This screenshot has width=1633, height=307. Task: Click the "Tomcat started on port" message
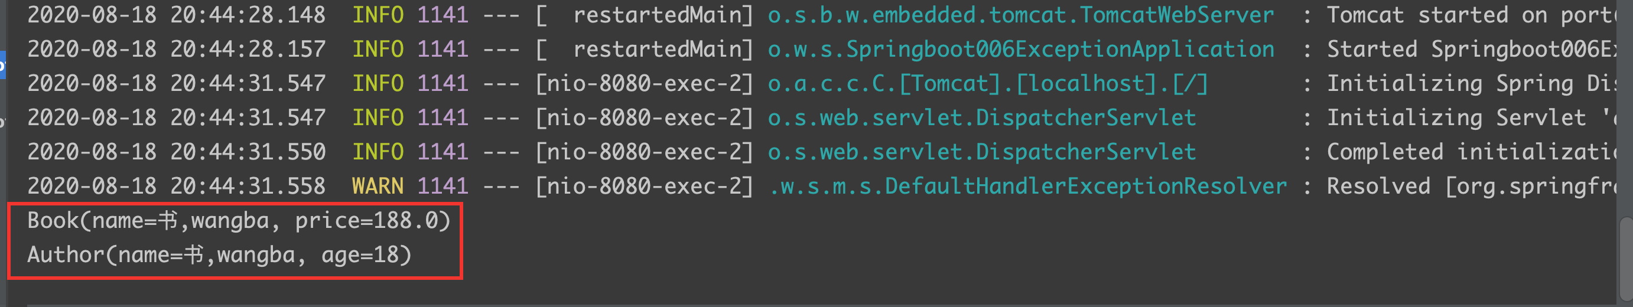coord(1471,15)
